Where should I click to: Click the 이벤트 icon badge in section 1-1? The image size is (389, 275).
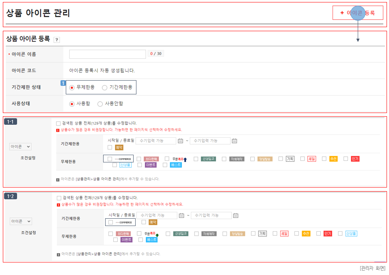pos(151,165)
